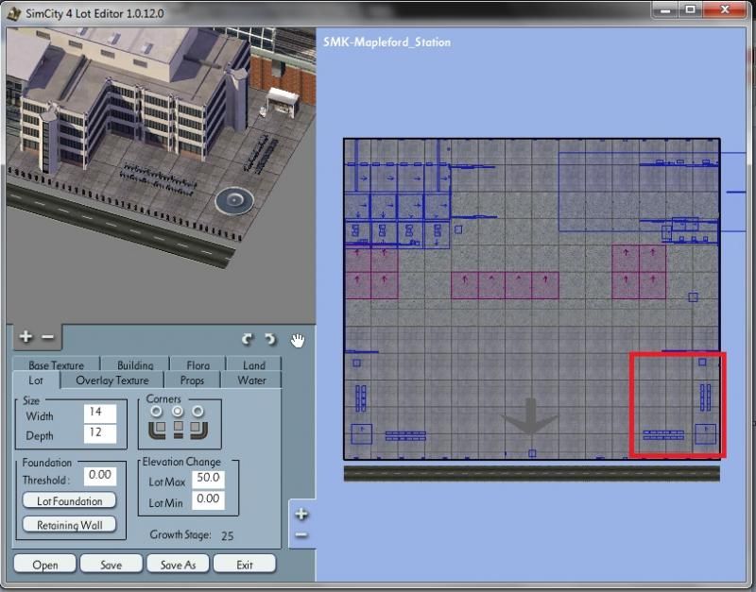The height and width of the screenshot is (592, 756).
Task: Choose Save As for the lot
Action: [178, 564]
